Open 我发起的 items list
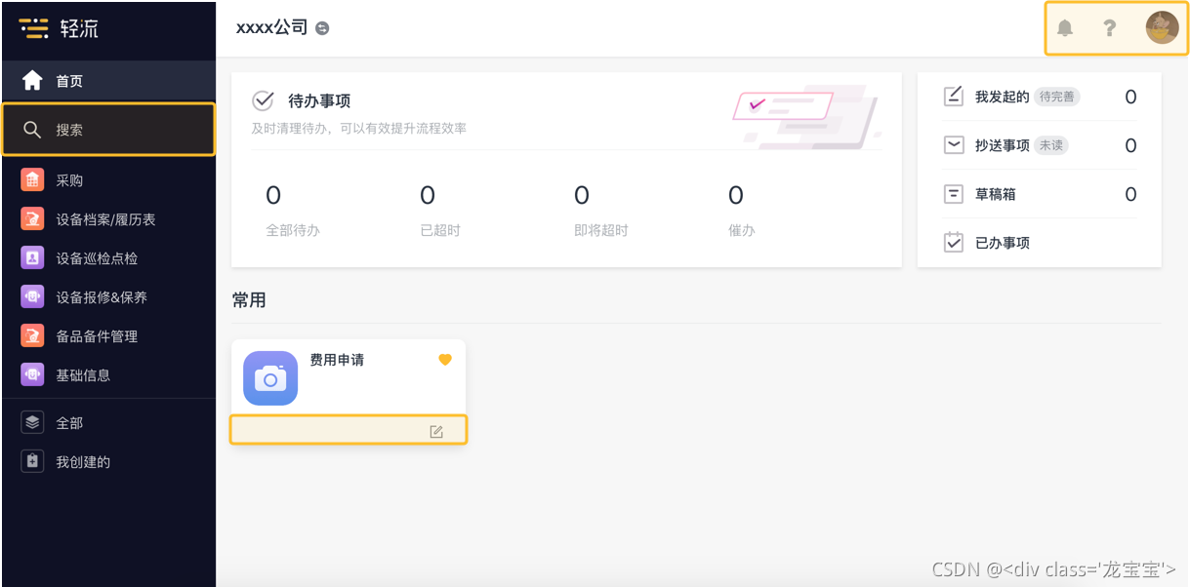1190x587 pixels. tap(1002, 97)
